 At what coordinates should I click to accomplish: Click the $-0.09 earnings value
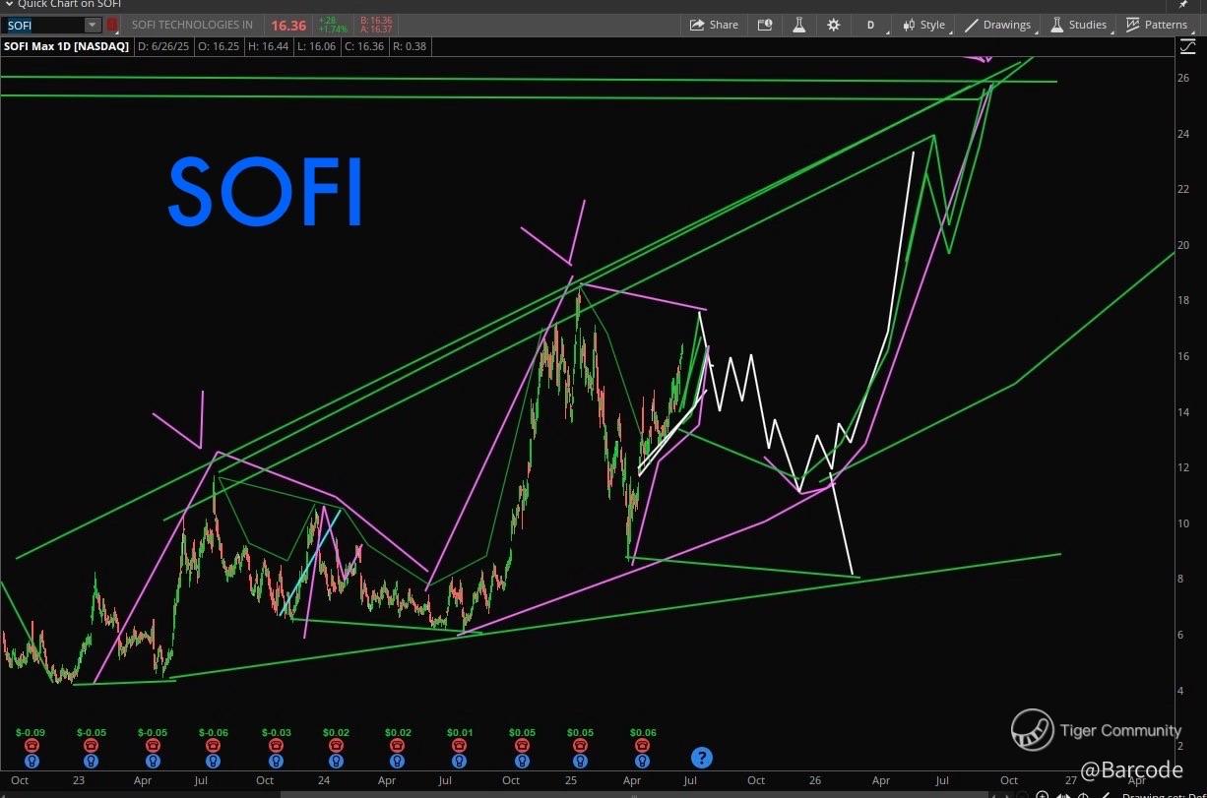pyautogui.click(x=30, y=733)
